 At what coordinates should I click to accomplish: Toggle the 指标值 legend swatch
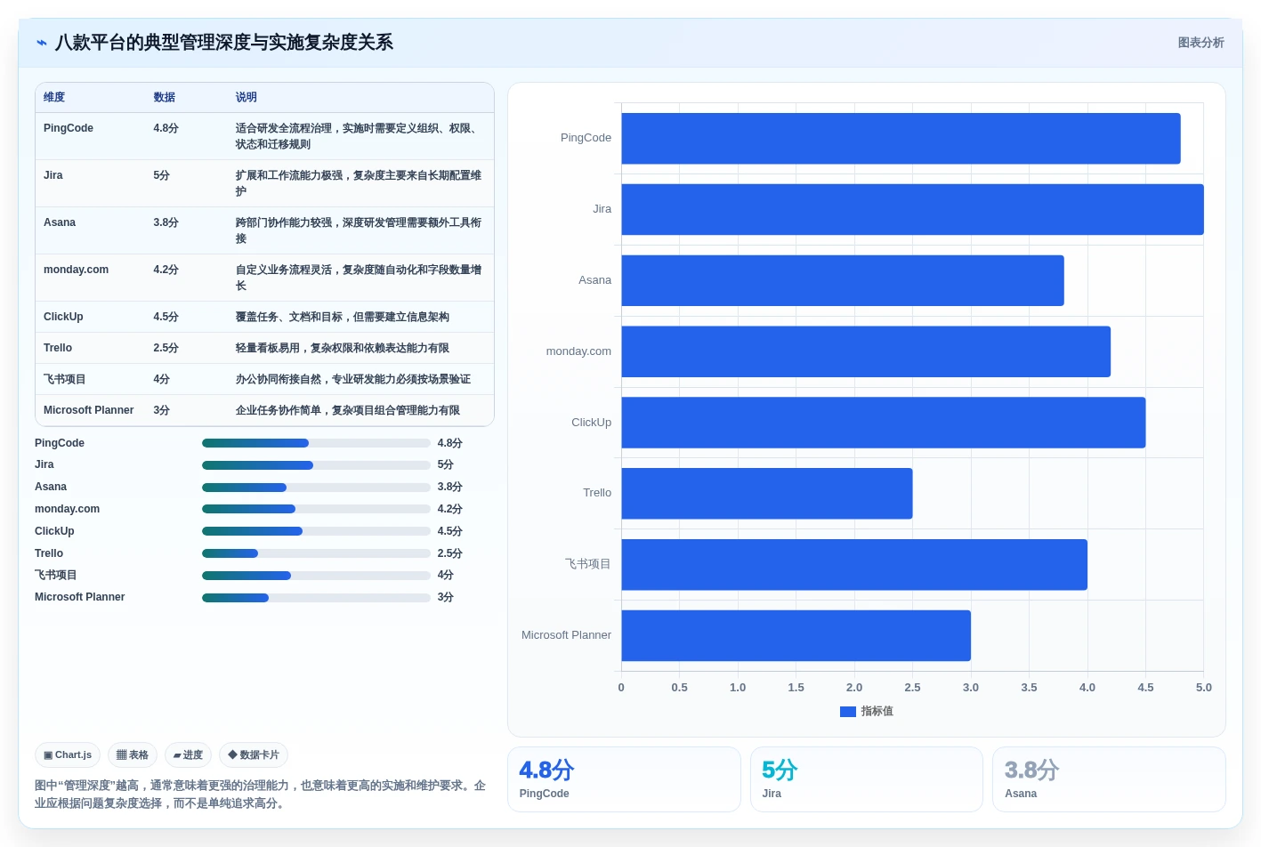pos(848,712)
